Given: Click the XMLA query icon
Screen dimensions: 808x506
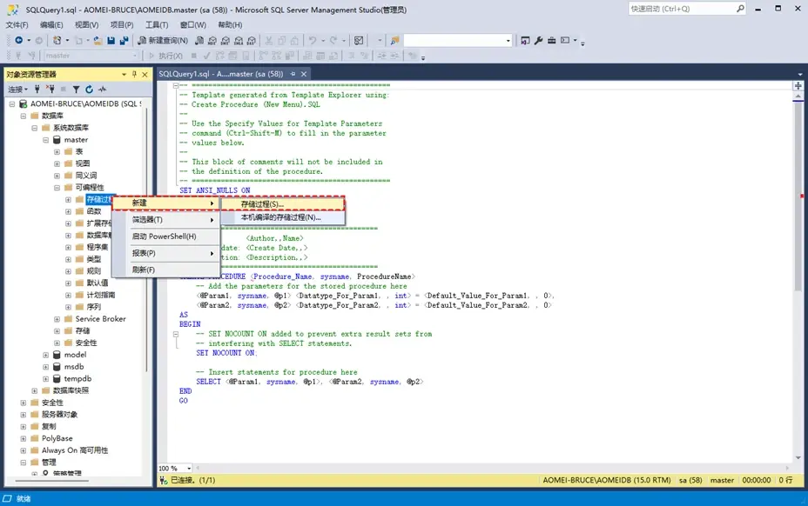Looking at the screenshot, I should point(239,40).
